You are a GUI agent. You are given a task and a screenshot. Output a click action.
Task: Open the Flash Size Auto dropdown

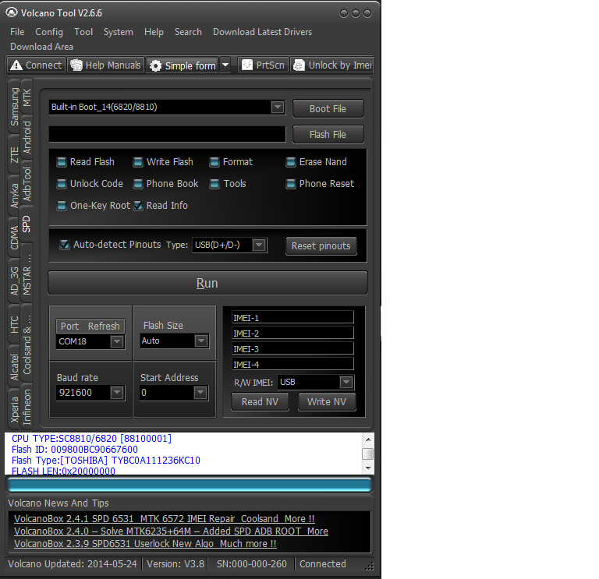[201, 341]
